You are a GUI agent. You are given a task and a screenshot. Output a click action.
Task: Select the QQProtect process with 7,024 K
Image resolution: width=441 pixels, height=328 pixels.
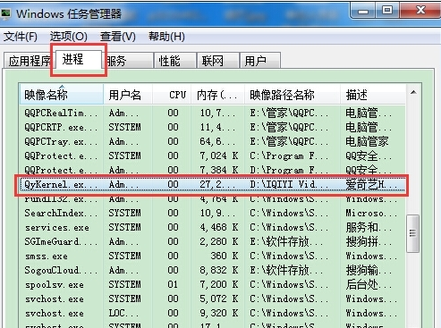tap(212, 156)
